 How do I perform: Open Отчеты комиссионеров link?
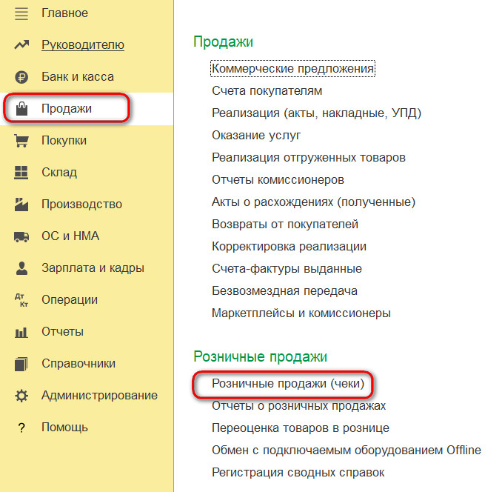278,180
